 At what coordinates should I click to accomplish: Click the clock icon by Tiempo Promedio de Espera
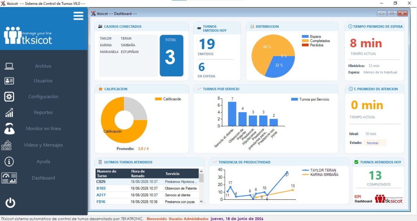coord(350,27)
